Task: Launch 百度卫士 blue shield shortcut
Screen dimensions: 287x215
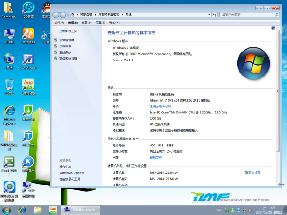Action: 28,138
